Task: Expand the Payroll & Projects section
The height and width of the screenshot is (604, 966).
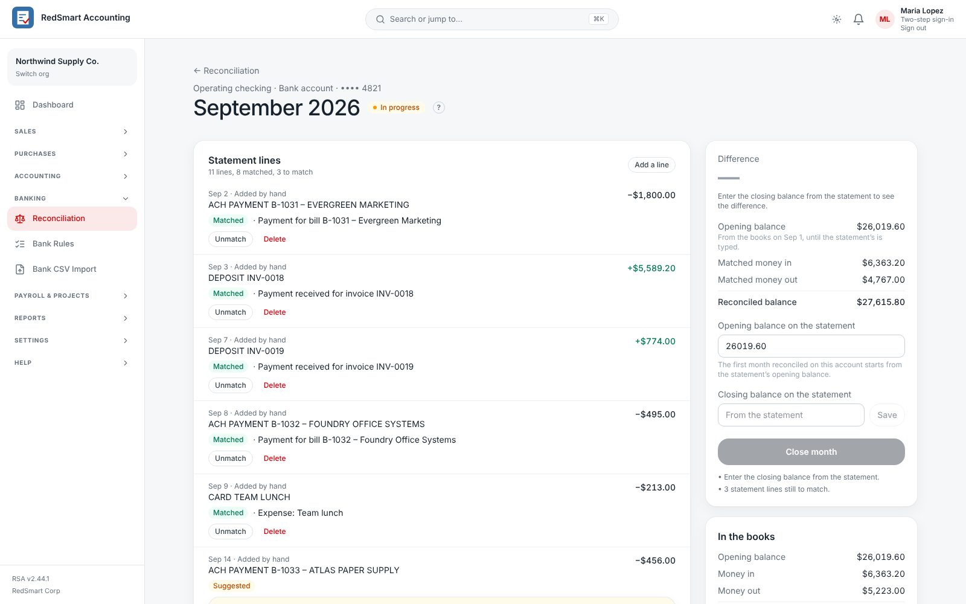Action: click(x=72, y=296)
